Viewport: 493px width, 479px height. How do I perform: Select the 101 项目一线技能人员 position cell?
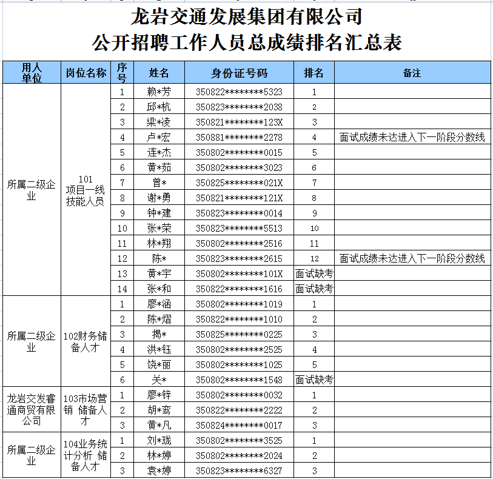click(86, 190)
